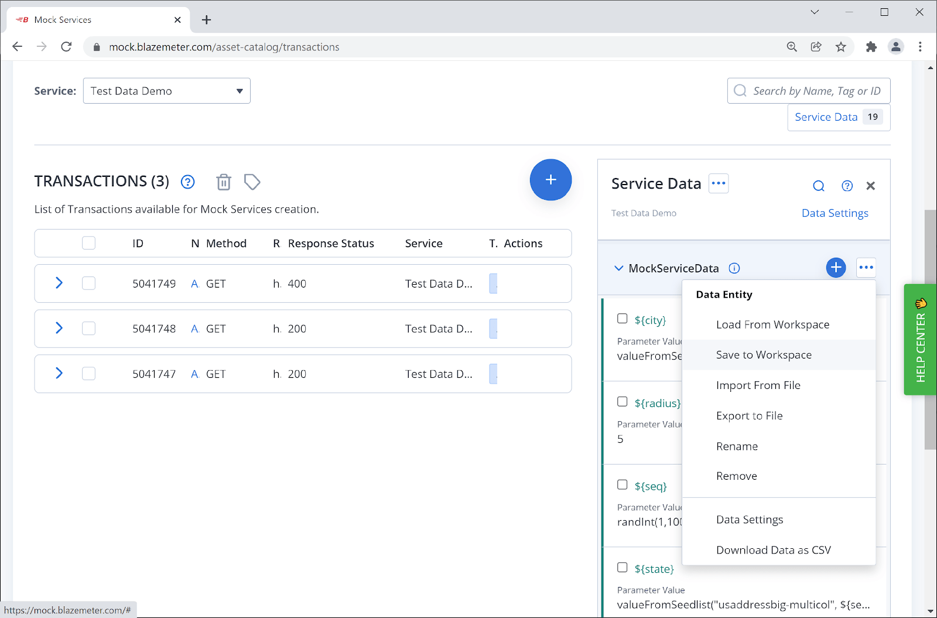
Task: Click the MockServiceData info icon
Action: (734, 268)
